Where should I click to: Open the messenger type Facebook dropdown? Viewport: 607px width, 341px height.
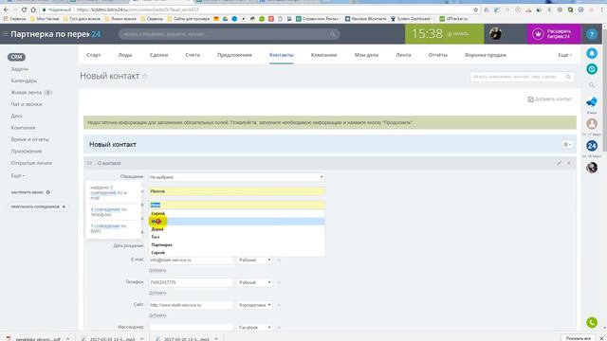[x=254, y=328]
